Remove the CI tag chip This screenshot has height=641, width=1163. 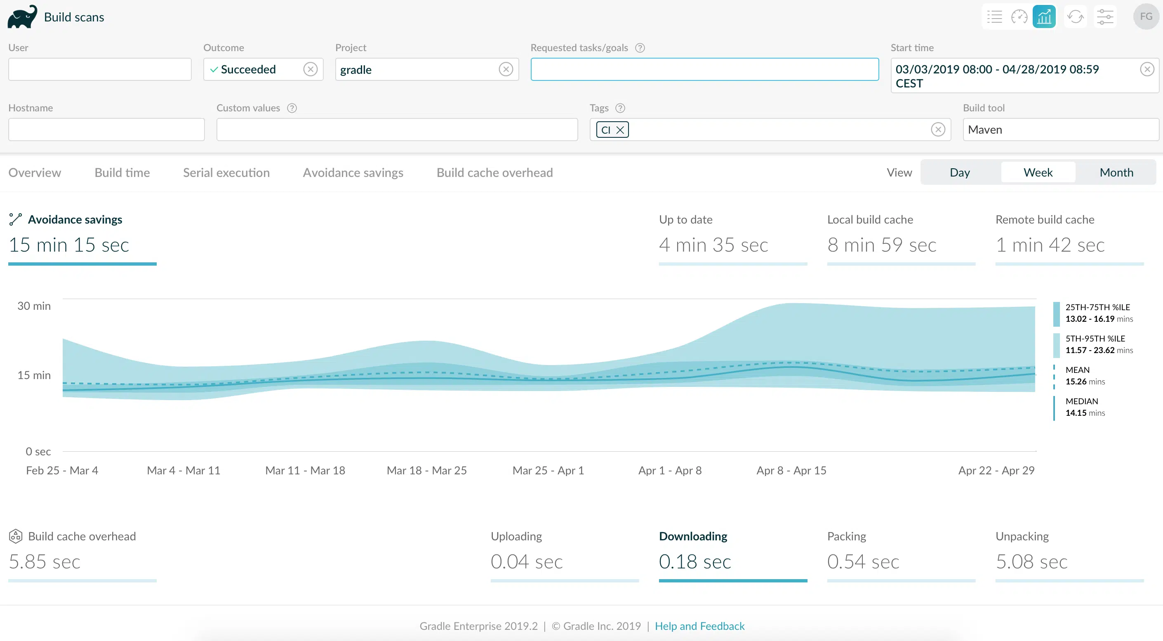point(620,130)
